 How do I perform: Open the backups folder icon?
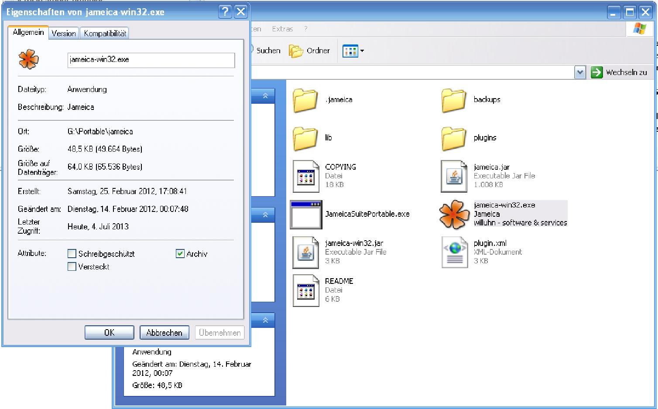[x=453, y=100]
